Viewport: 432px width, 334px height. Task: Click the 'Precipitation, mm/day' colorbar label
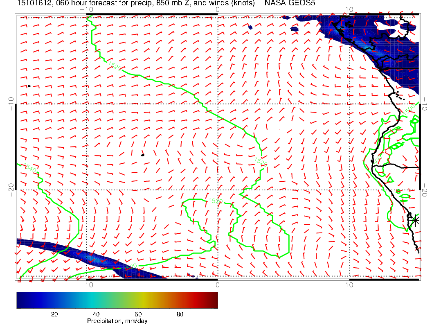[x=117, y=321]
